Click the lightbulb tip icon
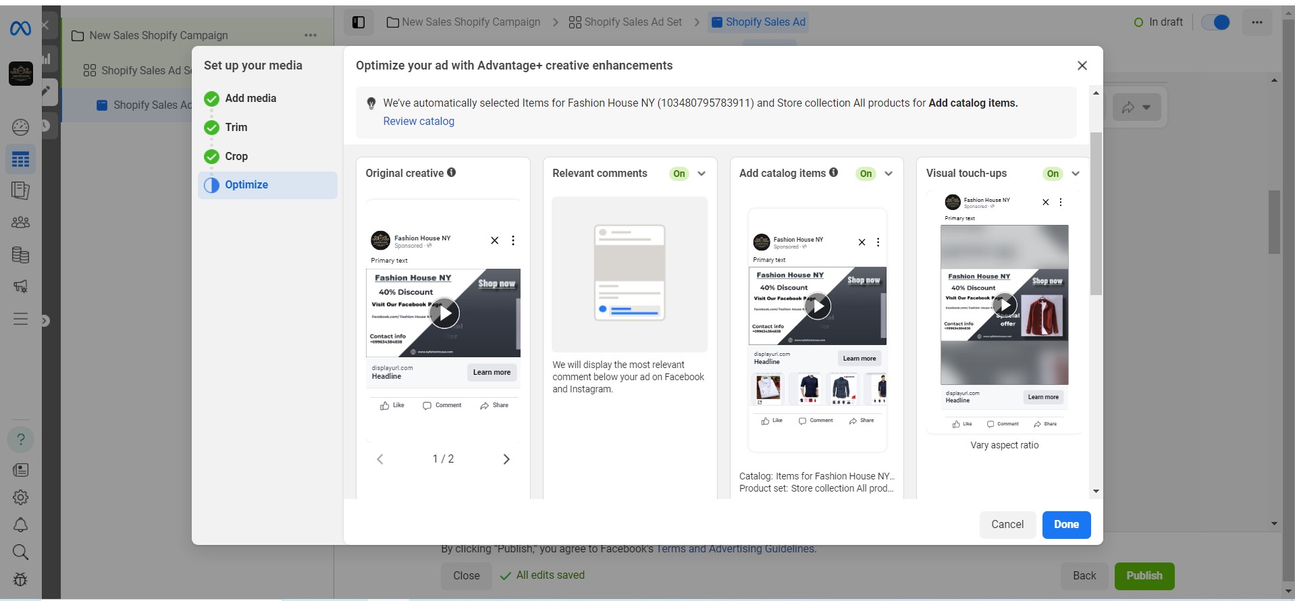1295x601 pixels. (371, 103)
